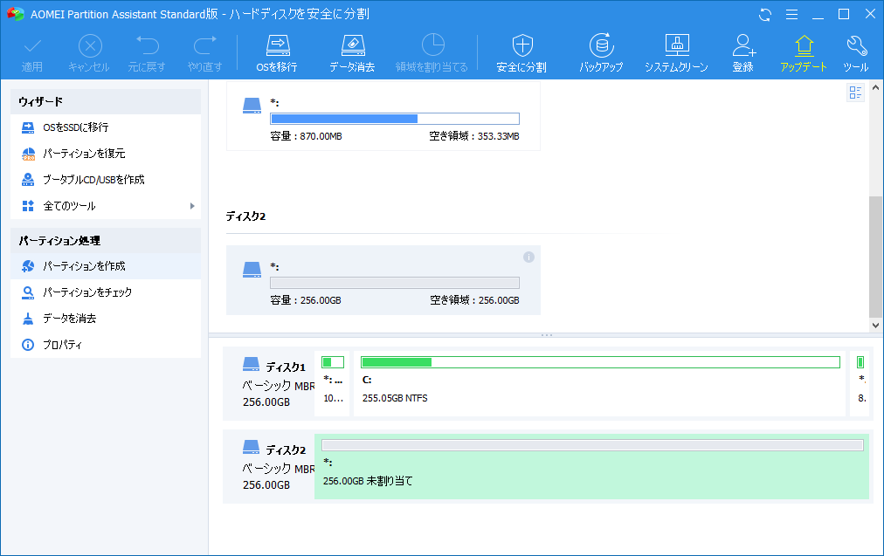Open the hamburger menu in title bar
This screenshot has width=884, height=556.
click(791, 15)
